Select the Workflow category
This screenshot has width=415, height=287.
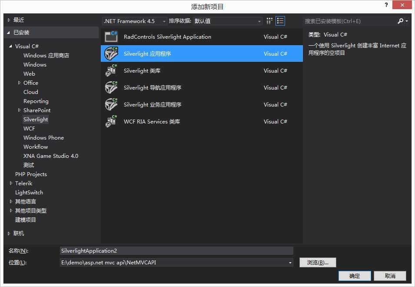[x=36, y=147]
